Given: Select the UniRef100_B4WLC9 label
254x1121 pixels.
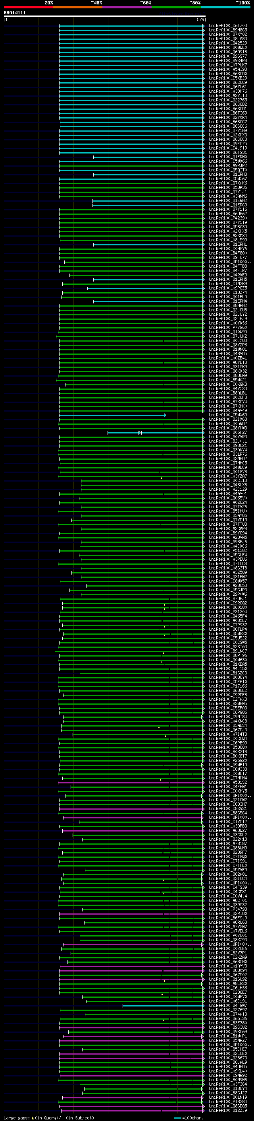Looking at the screenshot, I should [x=228, y=467].
